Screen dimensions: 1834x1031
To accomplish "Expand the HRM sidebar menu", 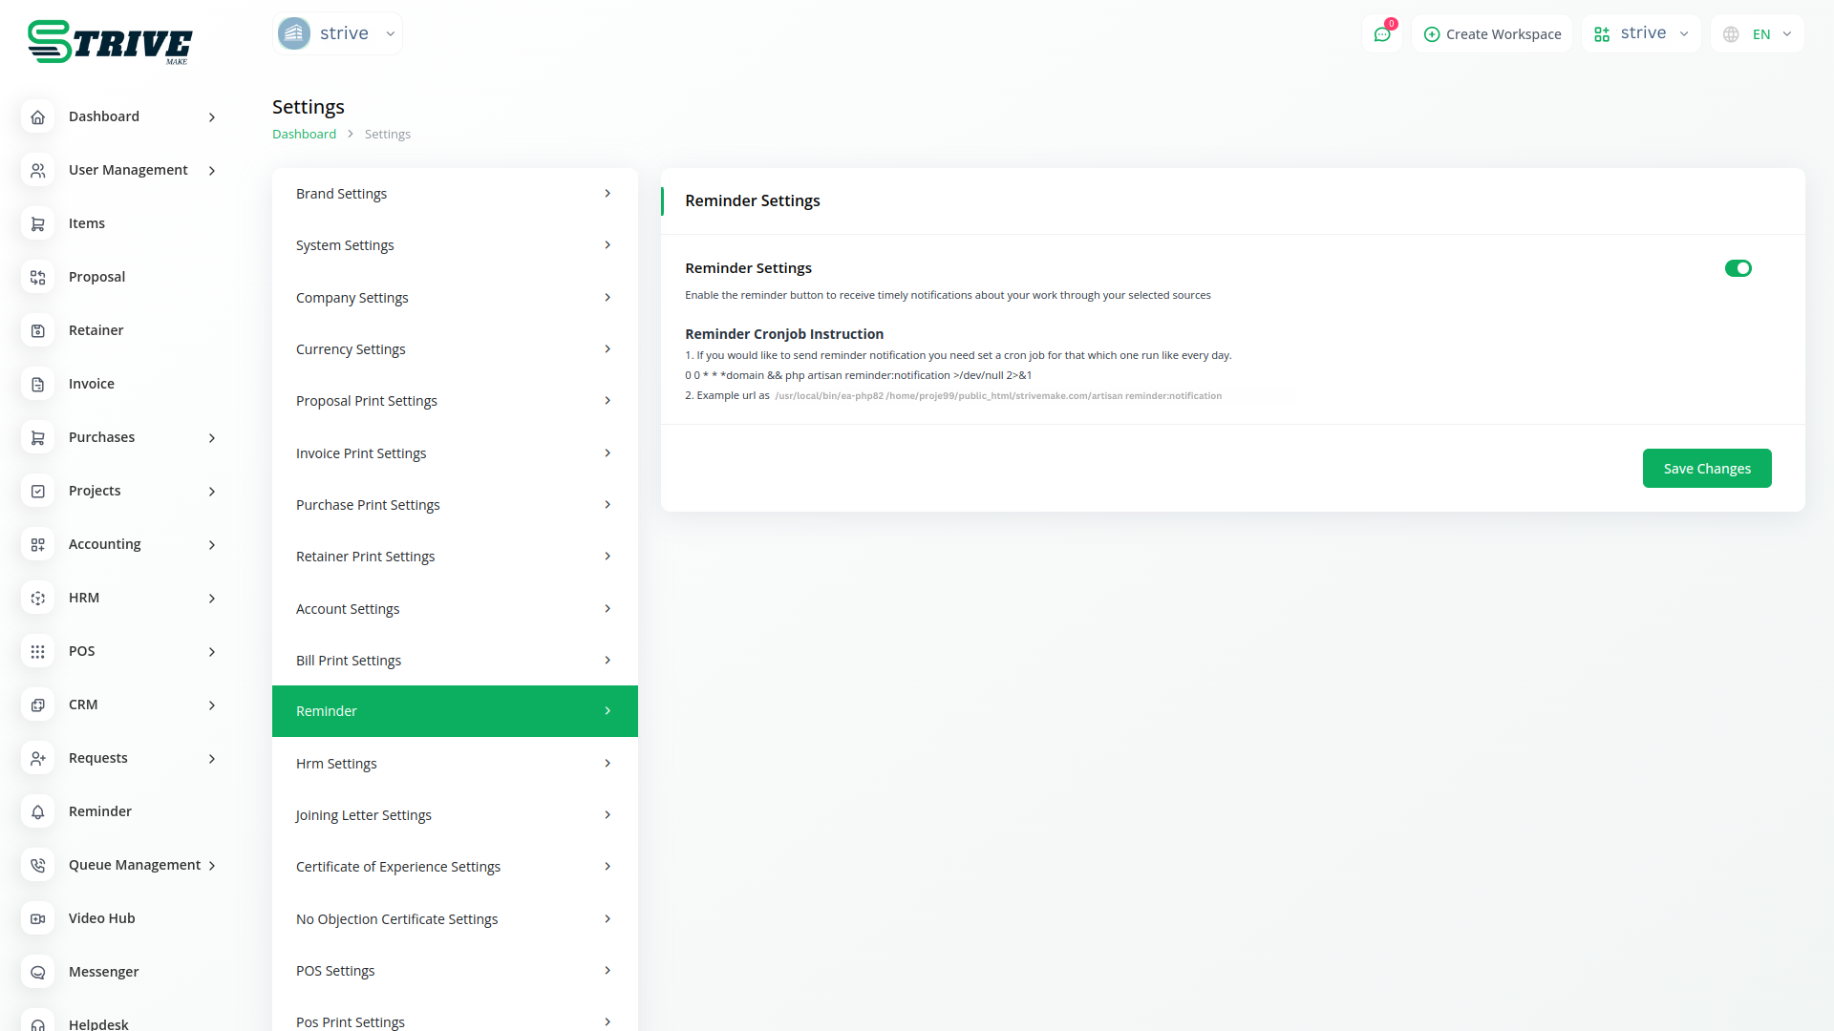I will (x=212, y=598).
